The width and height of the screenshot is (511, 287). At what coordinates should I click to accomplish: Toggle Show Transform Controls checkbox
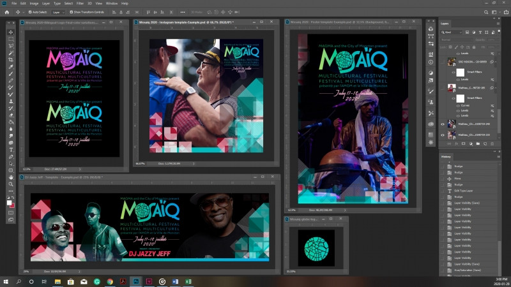(72, 12)
